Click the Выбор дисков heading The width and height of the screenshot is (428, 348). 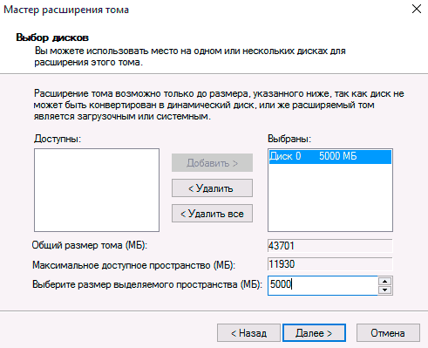pyautogui.click(x=52, y=38)
